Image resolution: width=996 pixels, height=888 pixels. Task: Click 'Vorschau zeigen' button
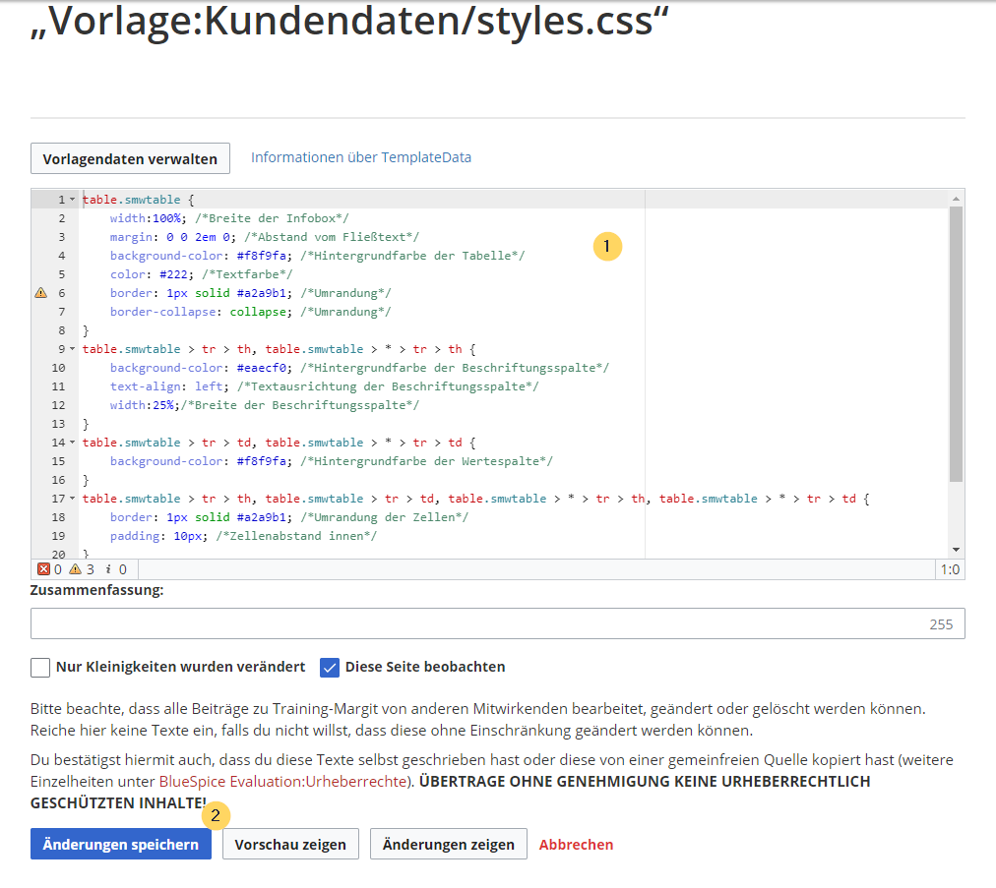[290, 844]
